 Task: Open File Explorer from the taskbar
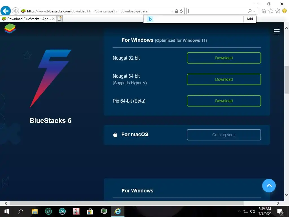34,211
